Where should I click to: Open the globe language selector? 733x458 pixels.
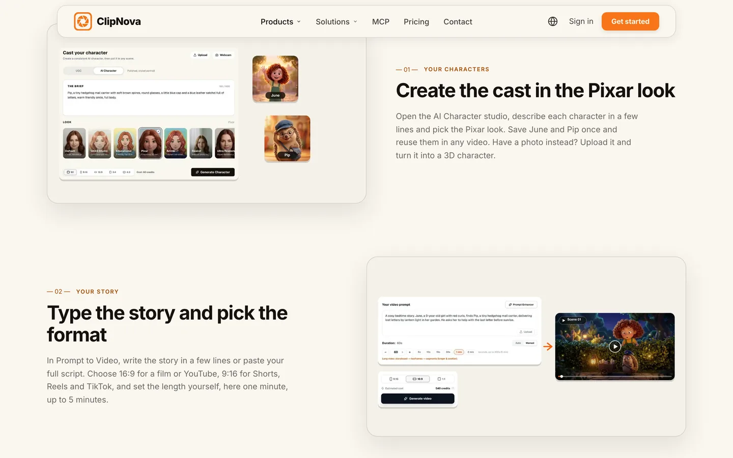[553, 21]
